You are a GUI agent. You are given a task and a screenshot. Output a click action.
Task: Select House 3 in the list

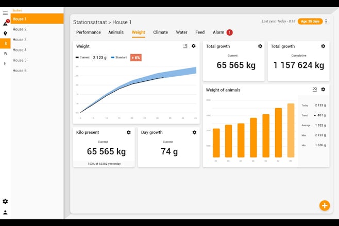coord(20,40)
